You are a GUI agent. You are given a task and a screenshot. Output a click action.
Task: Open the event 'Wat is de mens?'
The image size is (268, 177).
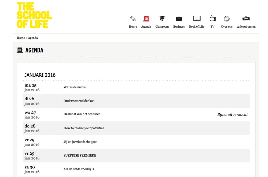click(x=75, y=87)
